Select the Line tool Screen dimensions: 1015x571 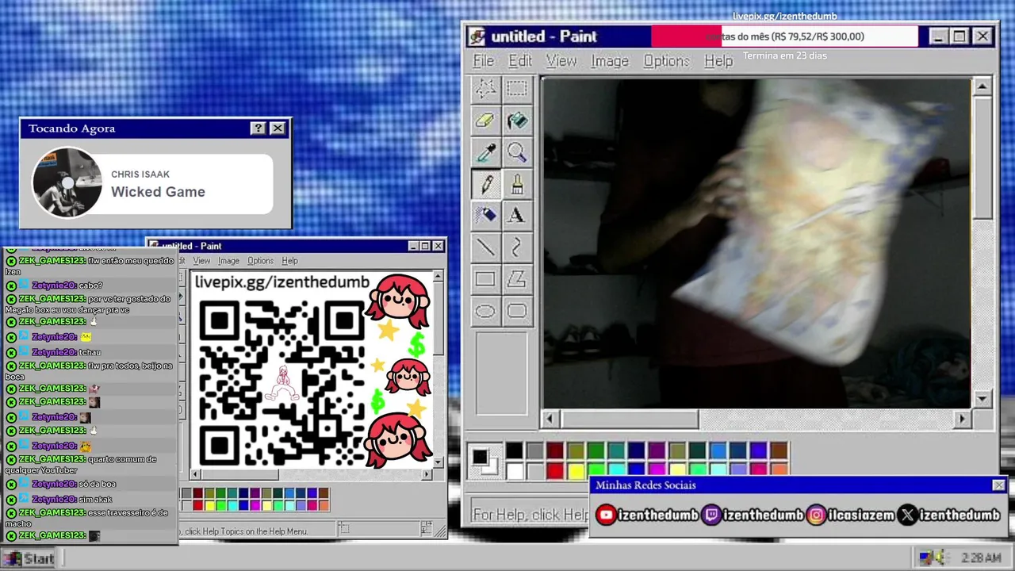click(x=485, y=247)
